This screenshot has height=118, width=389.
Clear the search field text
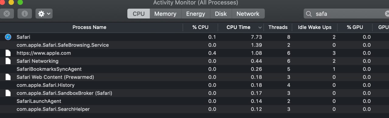click(x=387, y=14)
